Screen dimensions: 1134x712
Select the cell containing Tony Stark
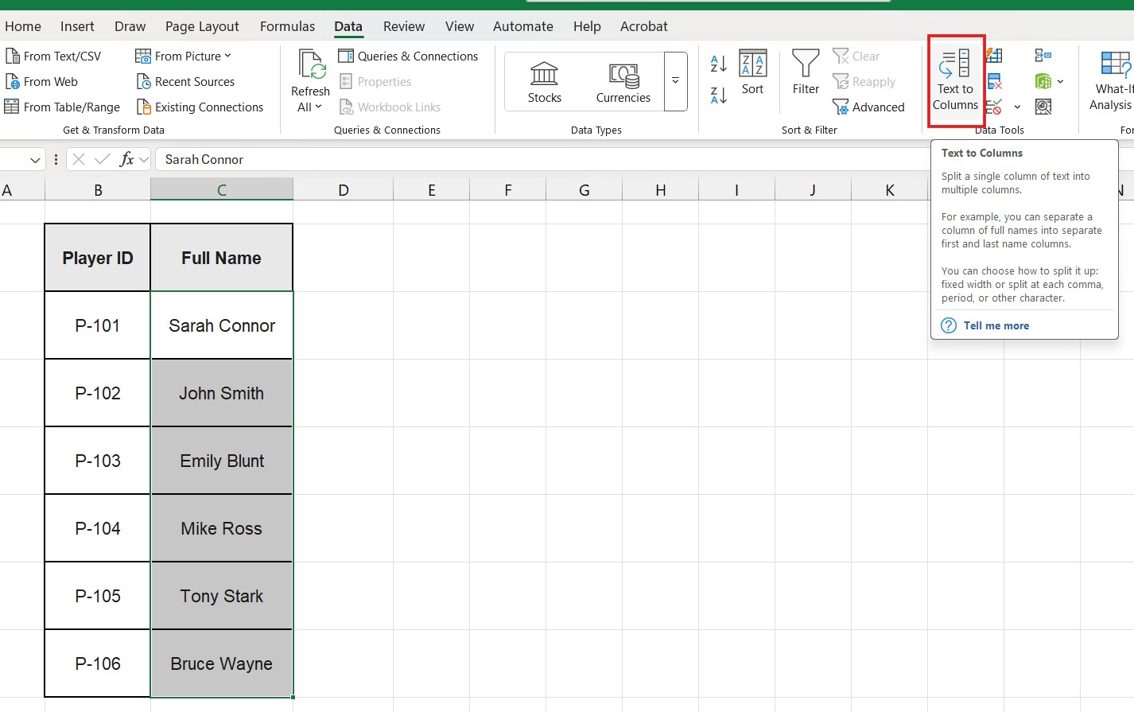click(221, 597)
